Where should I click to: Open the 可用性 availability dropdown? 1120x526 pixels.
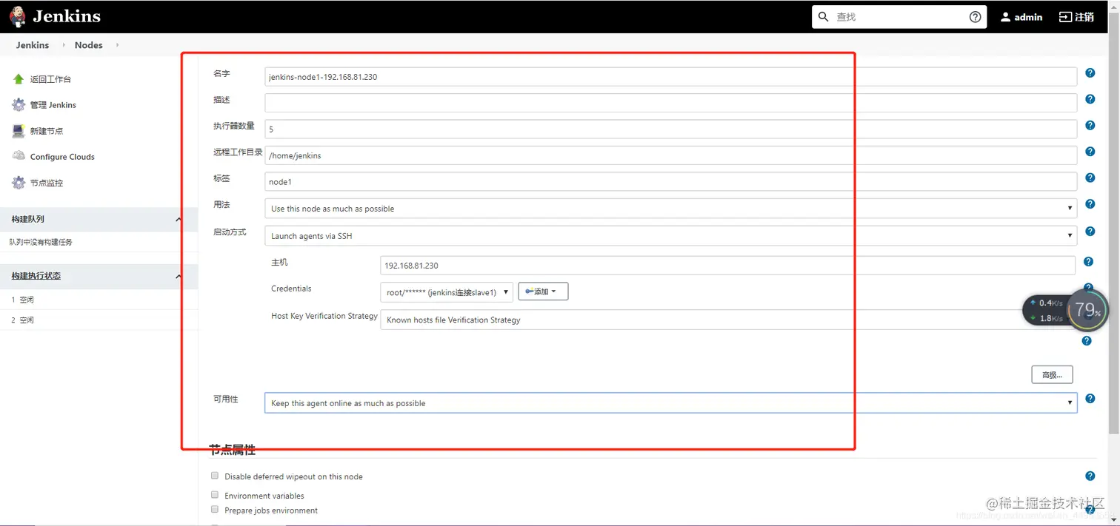[x=670, y=403]
